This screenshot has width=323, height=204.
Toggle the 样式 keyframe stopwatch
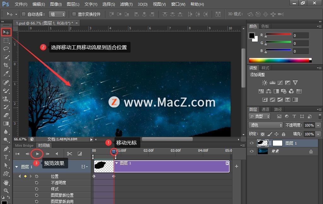point(37,189)
